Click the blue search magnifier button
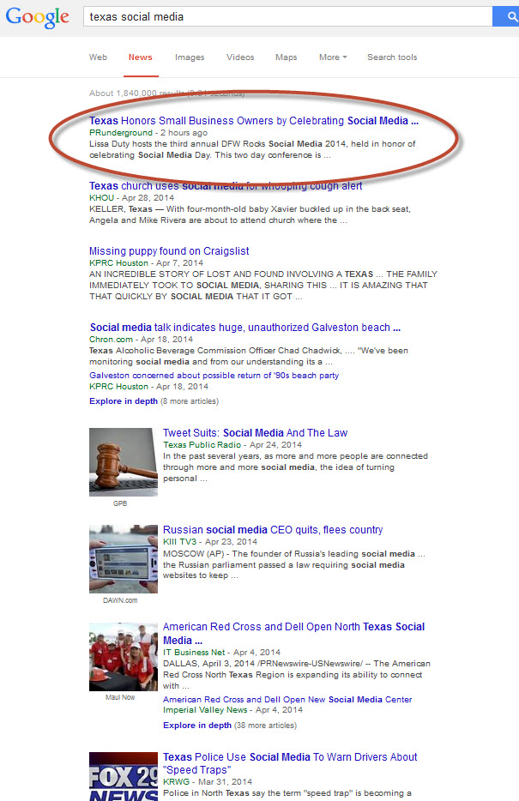The width and height of the screenshot is (519, 801). click(x=506, y=16)
